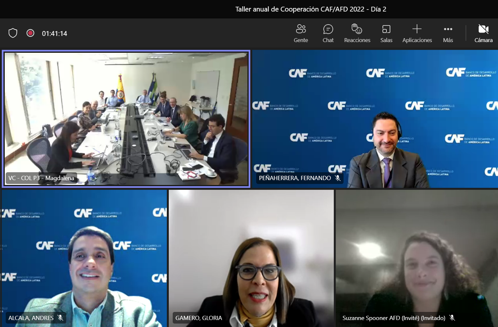This screenshot has height=327, width=498.
Task: Open the Reacciones menu
Action: click(357, 33)
